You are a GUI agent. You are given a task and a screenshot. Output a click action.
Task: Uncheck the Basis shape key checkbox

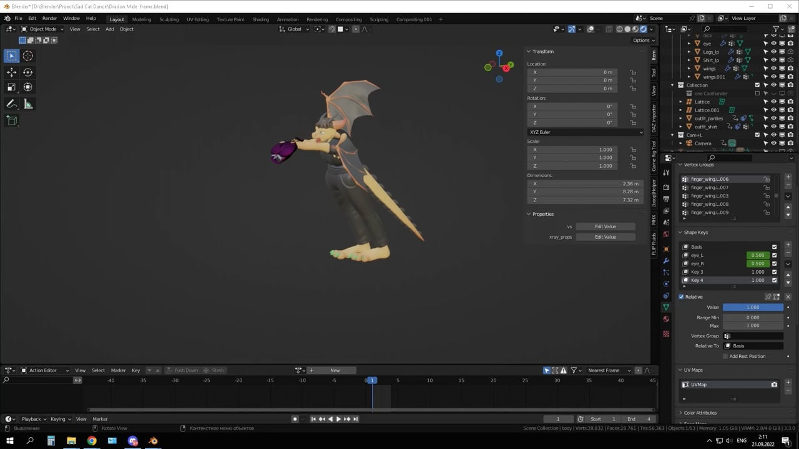coord(775,247)
